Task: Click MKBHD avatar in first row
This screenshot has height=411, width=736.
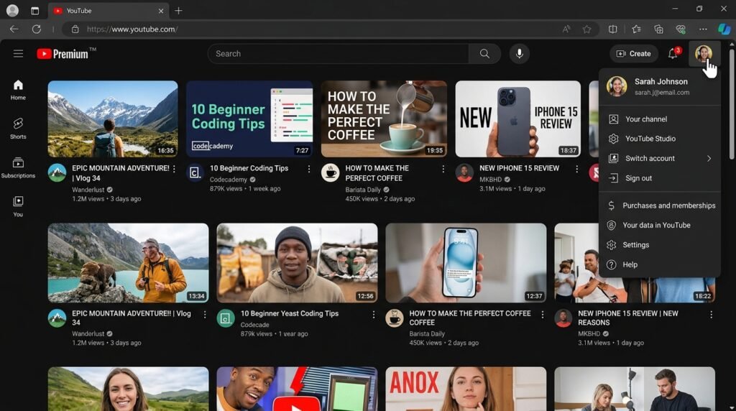Action: point(465,172)
